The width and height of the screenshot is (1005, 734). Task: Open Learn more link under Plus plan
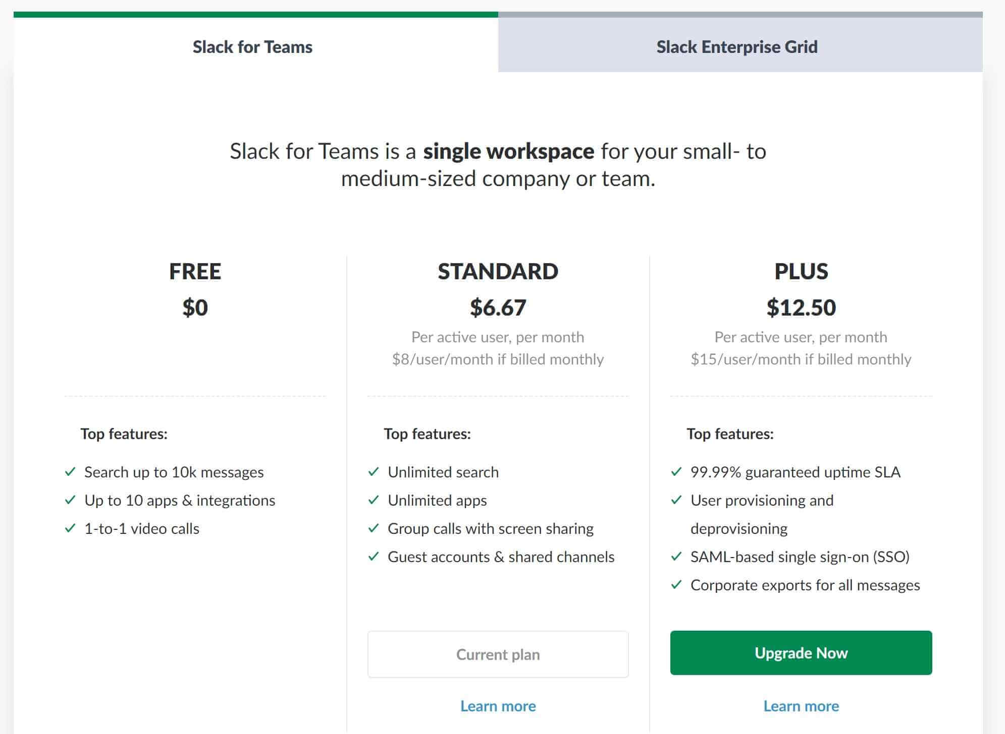pyautogui.click(x=801, y=706)
